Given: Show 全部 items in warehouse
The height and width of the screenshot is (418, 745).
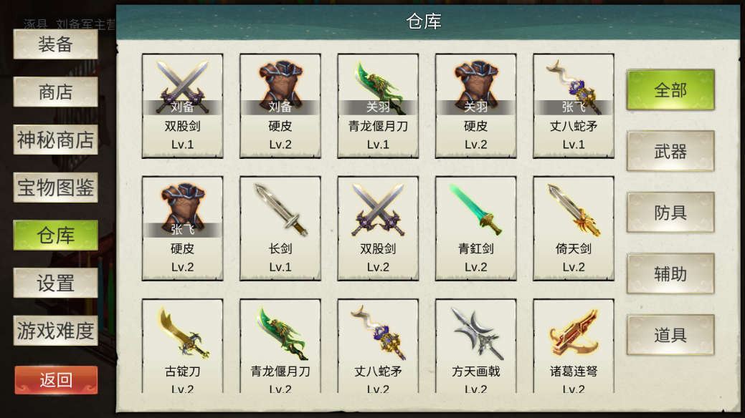Looking at the screenshot, I should point(670,89).
